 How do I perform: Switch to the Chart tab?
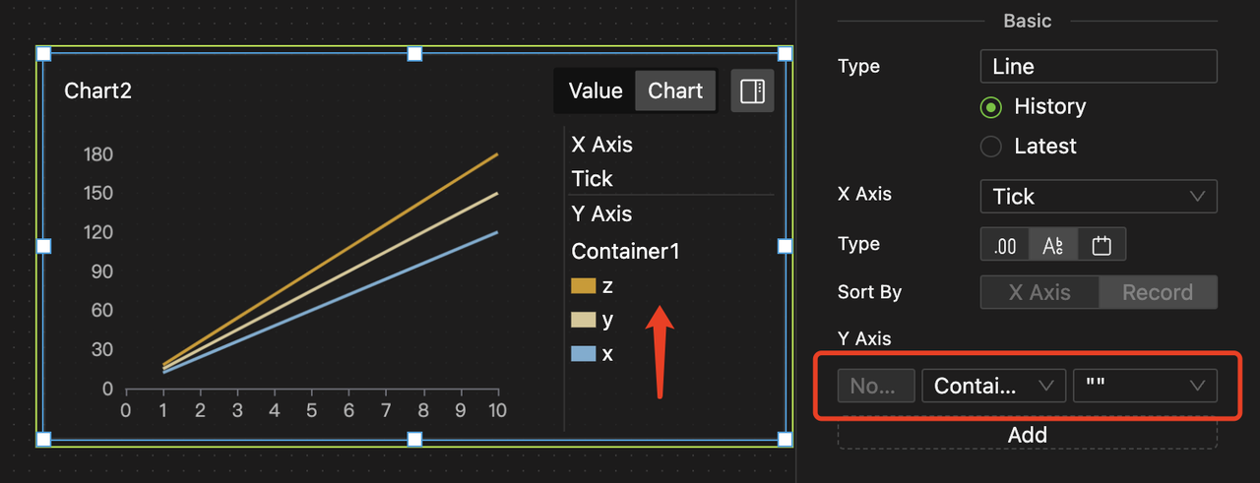pyautogui.click(x=675, y=91)
